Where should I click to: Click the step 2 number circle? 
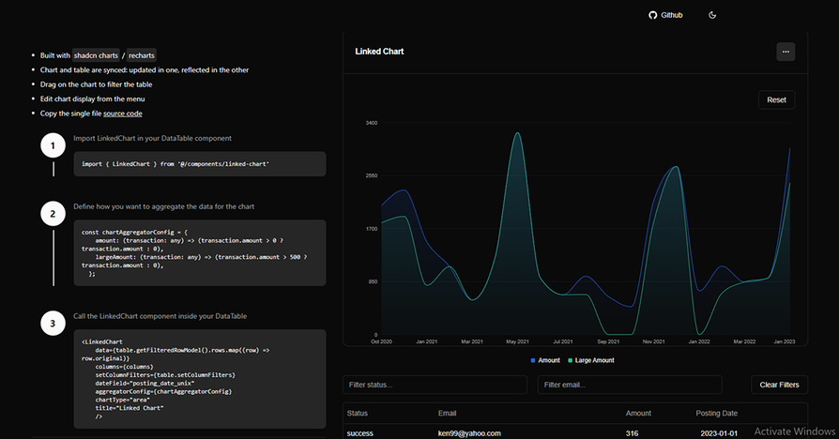click(x=53, y=214)
